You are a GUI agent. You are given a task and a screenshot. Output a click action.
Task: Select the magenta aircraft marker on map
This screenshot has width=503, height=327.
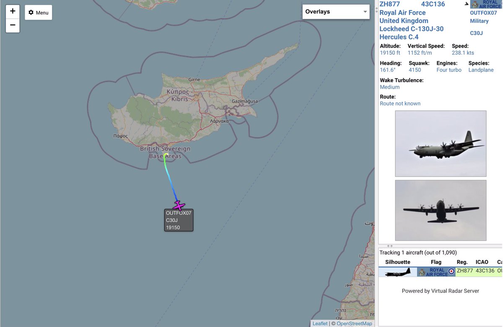[179, 206]
